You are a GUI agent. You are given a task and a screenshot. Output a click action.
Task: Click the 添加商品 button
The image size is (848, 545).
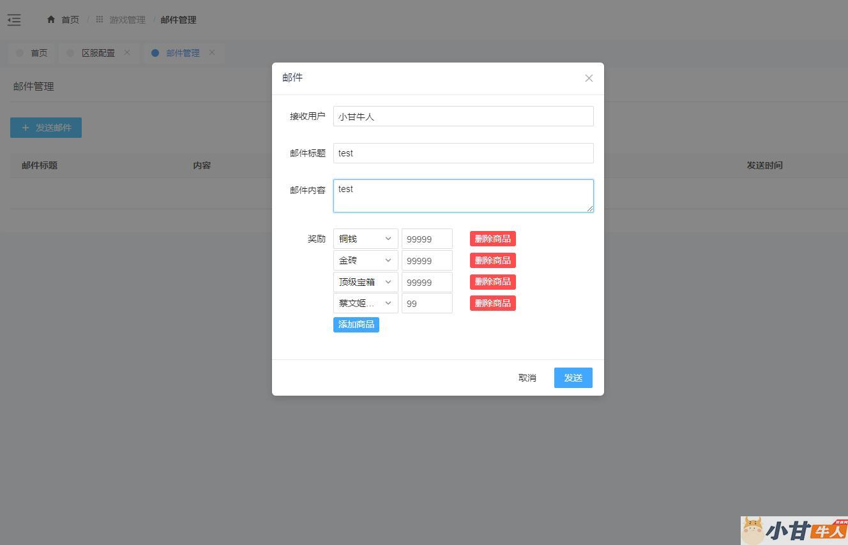point(356,325)
